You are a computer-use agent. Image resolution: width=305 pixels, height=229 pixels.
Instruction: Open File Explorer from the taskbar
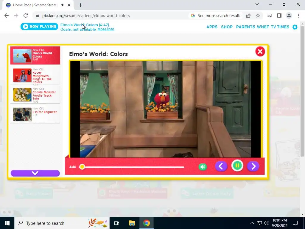pos(132,223)
